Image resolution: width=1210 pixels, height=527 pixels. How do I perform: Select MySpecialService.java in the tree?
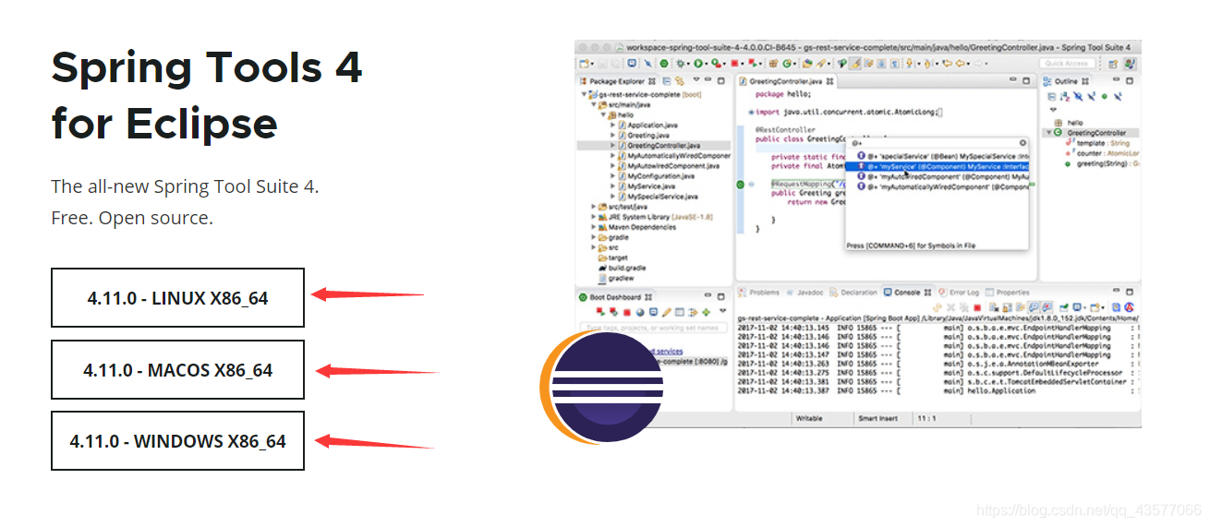tap(657, 196)
